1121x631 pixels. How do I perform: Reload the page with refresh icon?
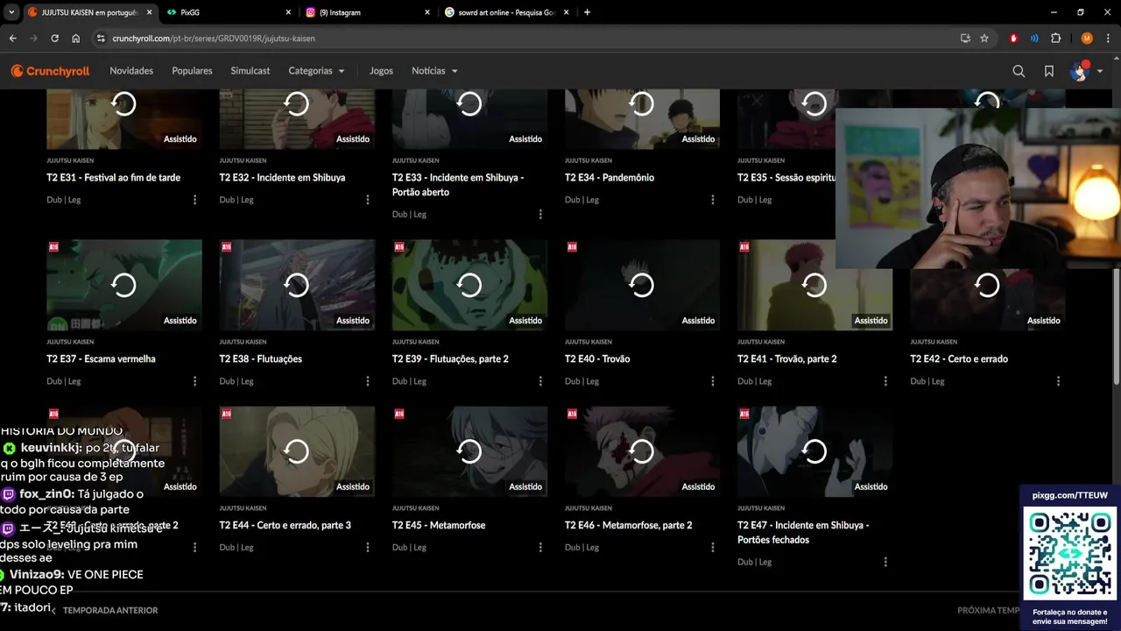click(x=54, y=39)
